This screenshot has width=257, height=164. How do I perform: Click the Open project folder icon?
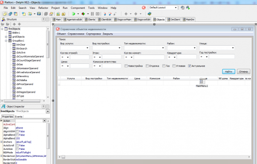point(30,14)
